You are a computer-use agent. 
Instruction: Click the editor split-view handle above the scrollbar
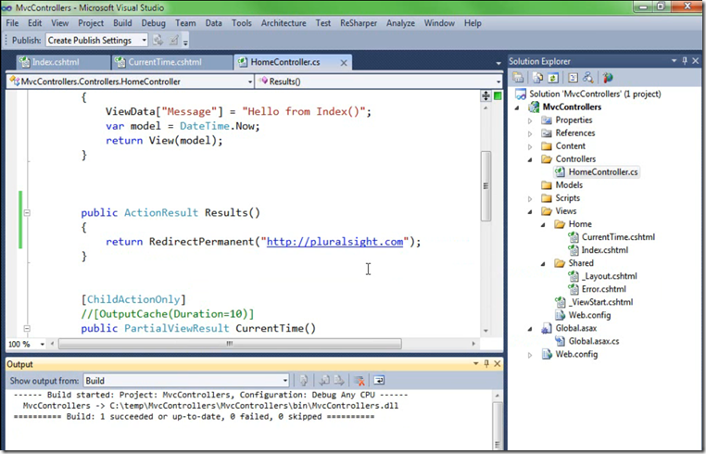click(x=485, y=95)
